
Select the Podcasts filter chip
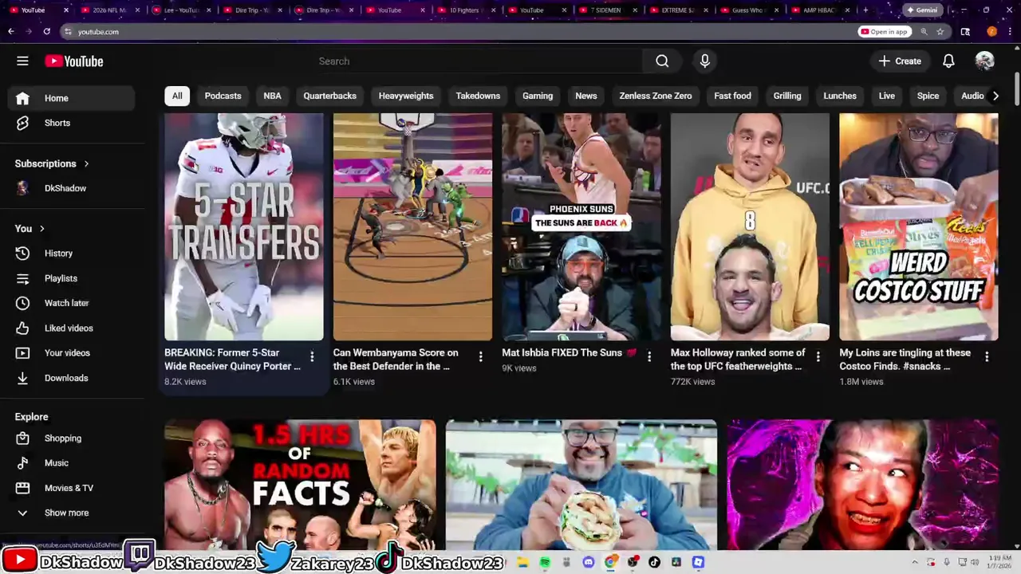pos(223,96)
